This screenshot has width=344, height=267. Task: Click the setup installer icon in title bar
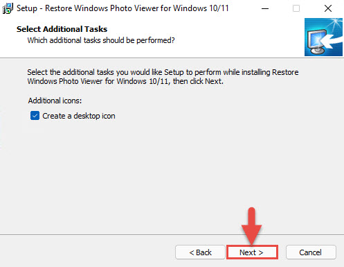[x=8, y=8]
